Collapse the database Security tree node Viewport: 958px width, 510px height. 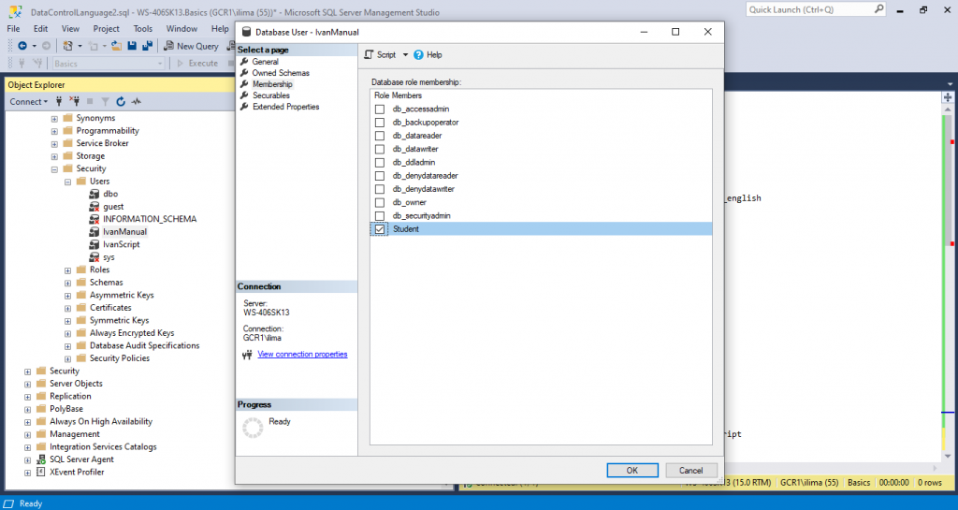54,169
